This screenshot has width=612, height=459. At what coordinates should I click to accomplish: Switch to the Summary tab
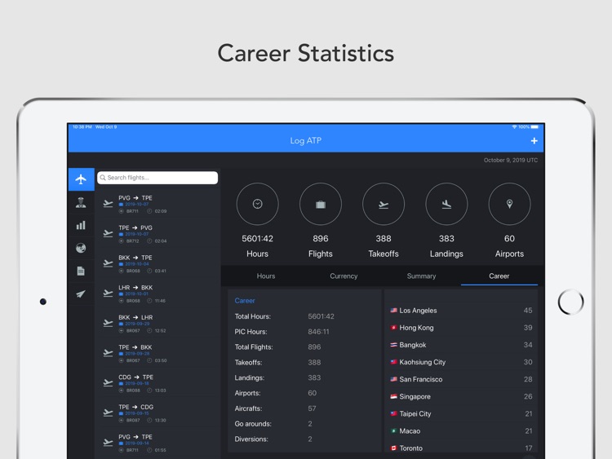(421, 276)
